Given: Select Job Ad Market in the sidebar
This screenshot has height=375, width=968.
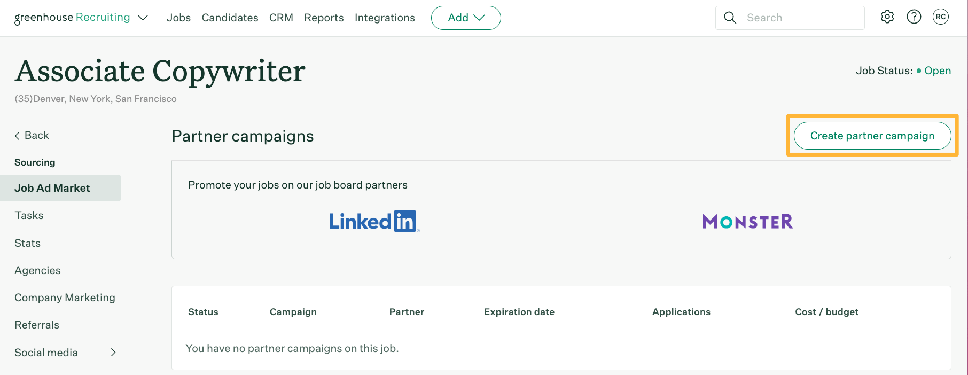Looking at the screenshot, I should coord(52,187).
